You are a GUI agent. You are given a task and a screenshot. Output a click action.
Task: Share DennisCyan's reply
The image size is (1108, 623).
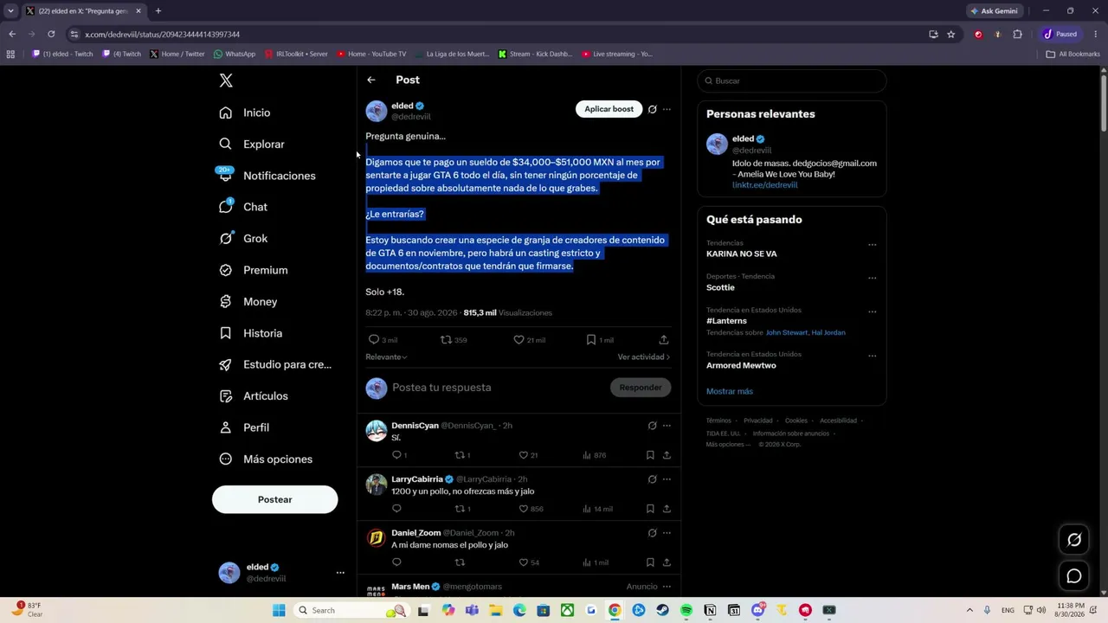click(667, 455)
